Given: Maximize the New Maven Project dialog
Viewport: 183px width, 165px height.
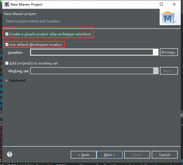Looking at the screenshot, I should [161, 4].
